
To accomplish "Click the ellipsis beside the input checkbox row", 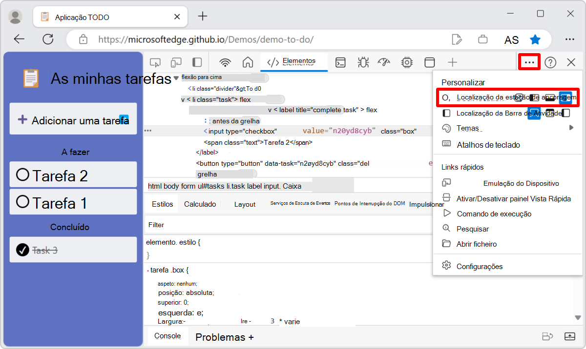I will [x=148, y=131].
